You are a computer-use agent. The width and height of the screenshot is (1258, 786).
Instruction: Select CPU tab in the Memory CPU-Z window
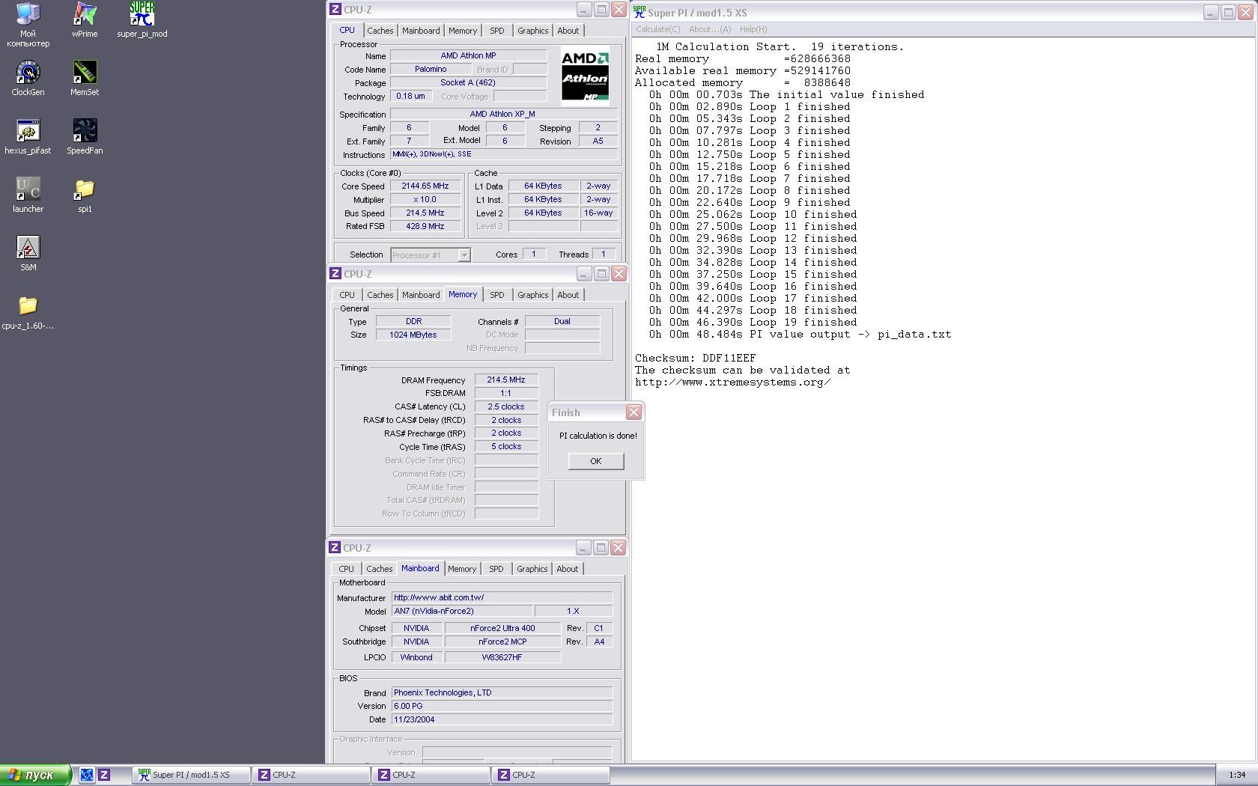(347, 295)
